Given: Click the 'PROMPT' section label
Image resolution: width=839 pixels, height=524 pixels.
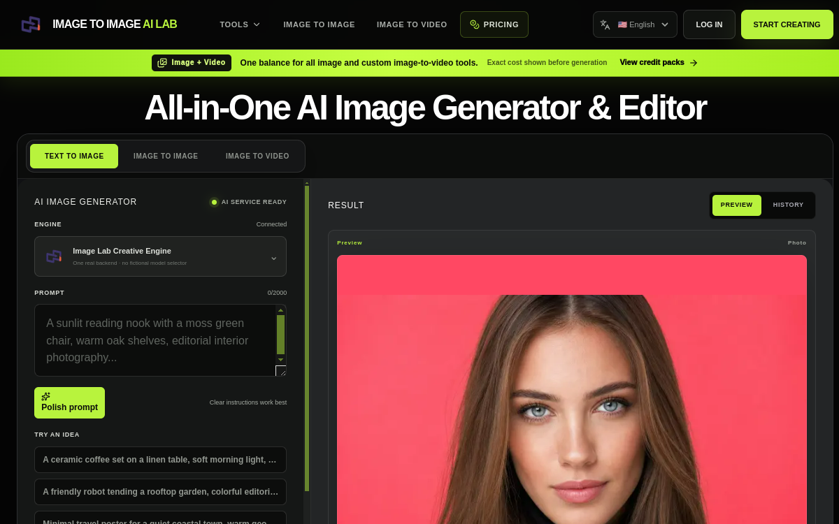Looking at the screenshot, I should point(49,293).
